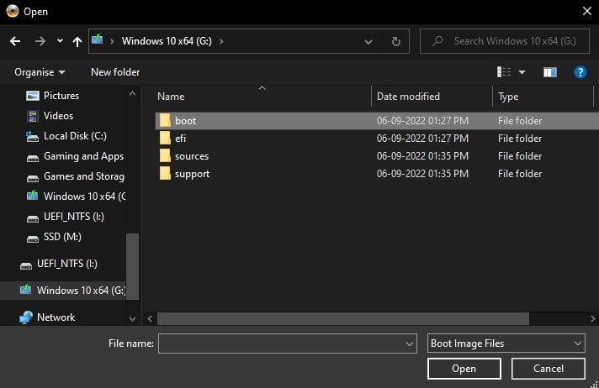The height and width of the screenshot is (388, 599).
Task: Click the Pictures folder icon
Action: coord(33,96)
